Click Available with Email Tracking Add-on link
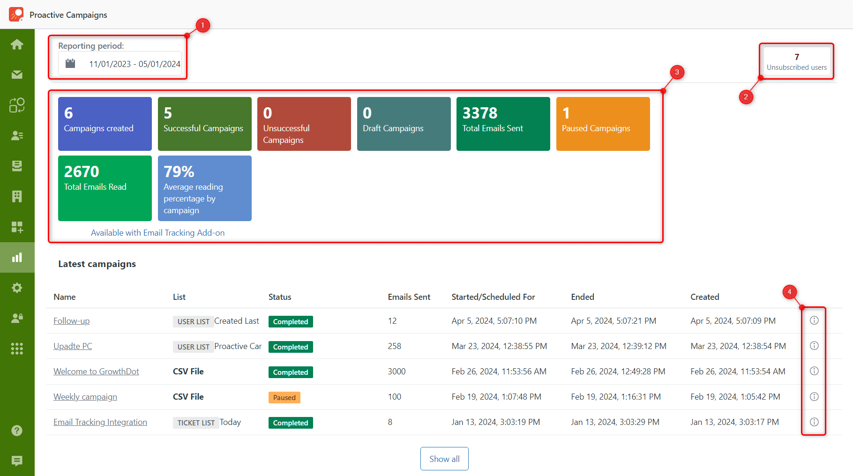The width and height of the screenshot is (853, 476). [157, 233]
